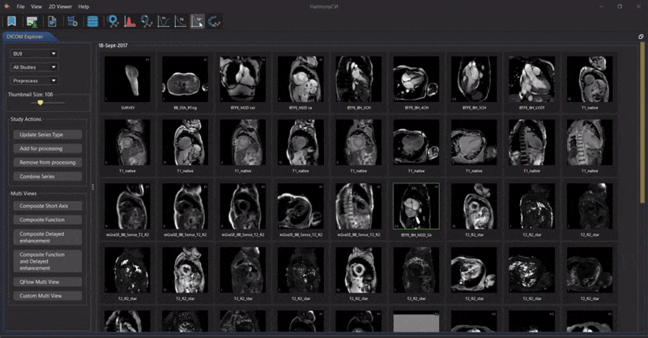648x338 pixels.
Task: Click the Composite Short Axis button
Action: (48, 206)
